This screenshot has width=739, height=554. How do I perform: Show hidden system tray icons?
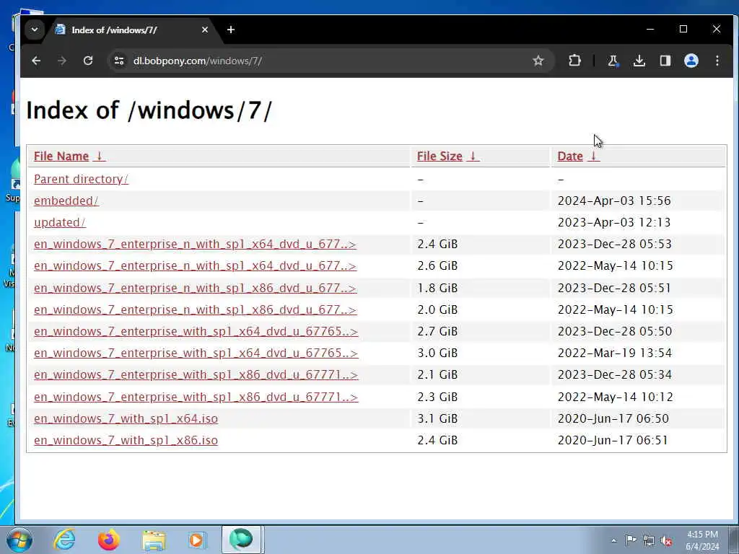click(x=613, y=540)
